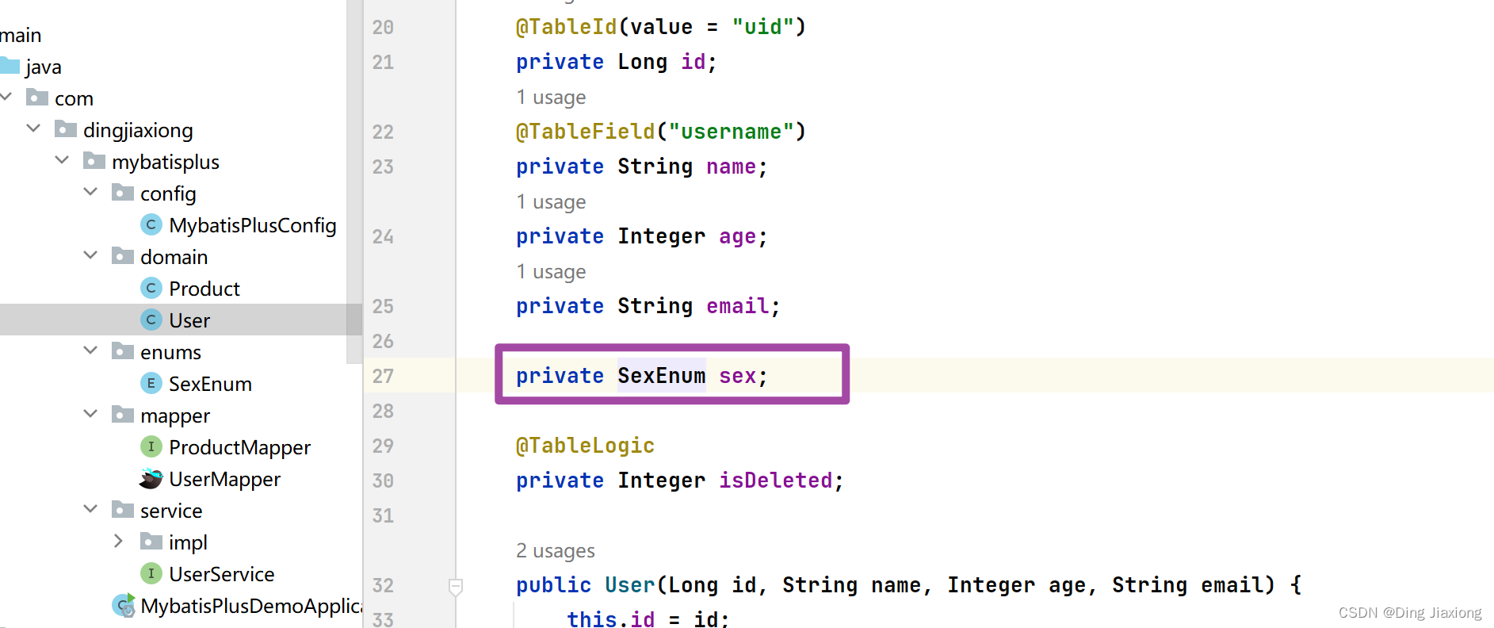1494x628 pixels.
Task: Click the UserService interface icon
Action: coord(151,573)
